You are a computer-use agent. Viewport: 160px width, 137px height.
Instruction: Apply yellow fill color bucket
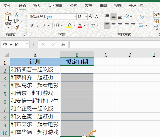(x=70, y=25)
